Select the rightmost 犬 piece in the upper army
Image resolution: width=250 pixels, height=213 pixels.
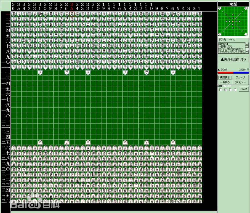[173, 72]
